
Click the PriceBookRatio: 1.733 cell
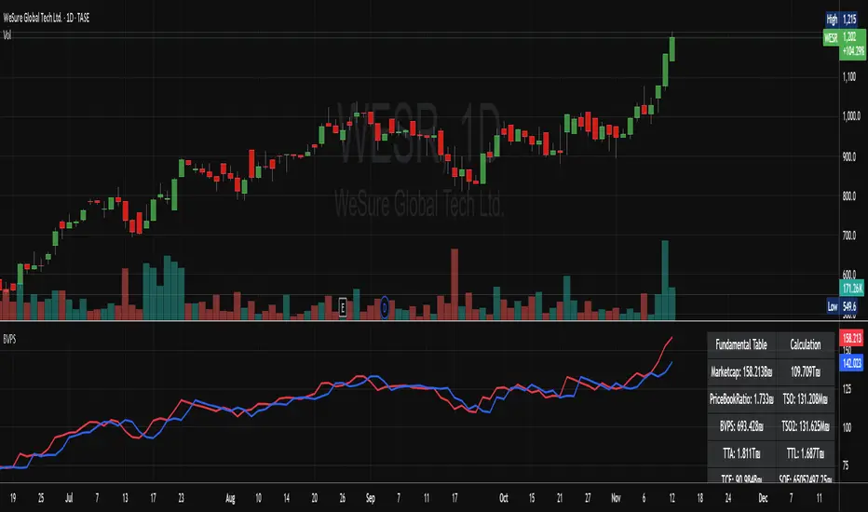tap(741, 399)
